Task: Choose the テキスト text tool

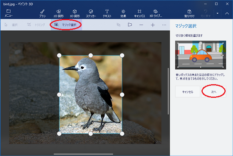Action: [107, 13]
